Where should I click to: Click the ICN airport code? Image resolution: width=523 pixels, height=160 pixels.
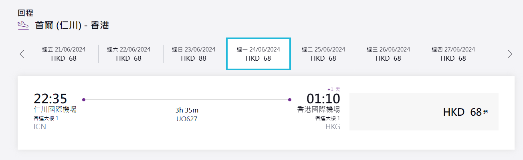point(40,127)
